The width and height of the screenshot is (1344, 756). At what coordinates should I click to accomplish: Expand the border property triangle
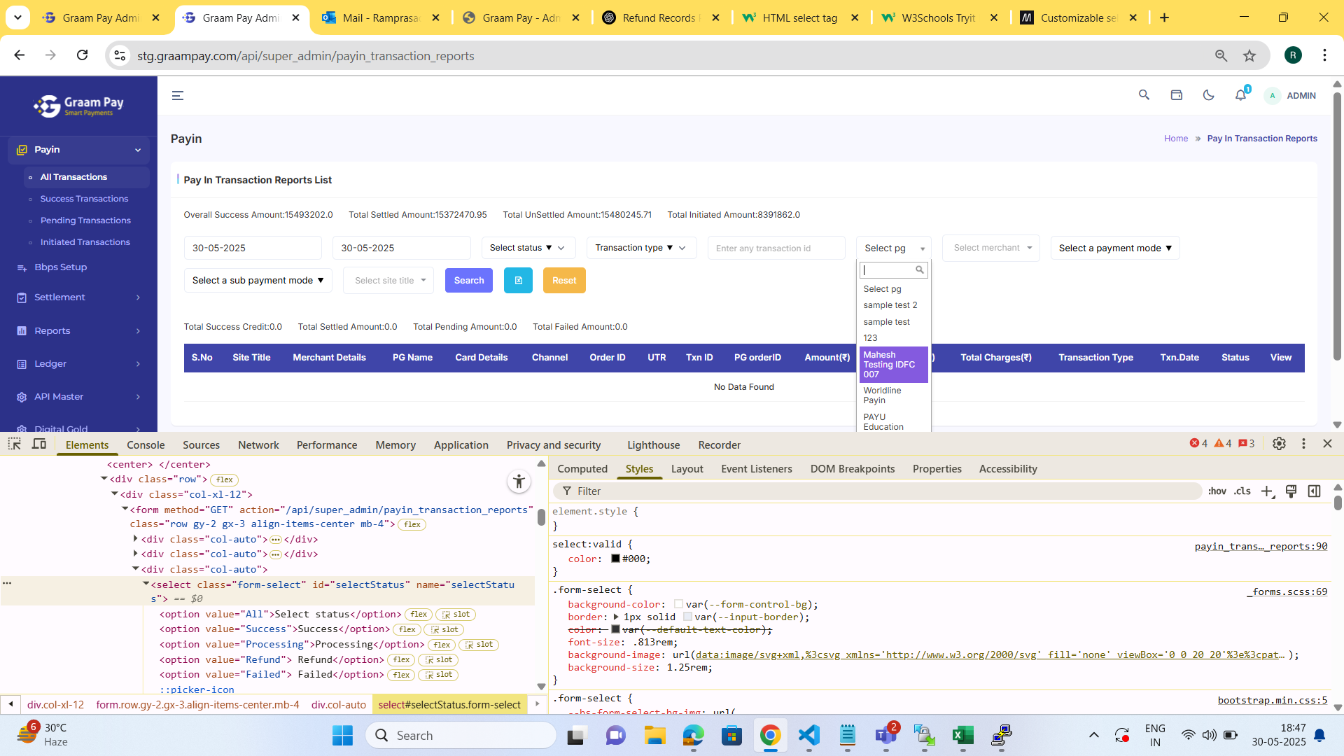[x=616, y=617]
